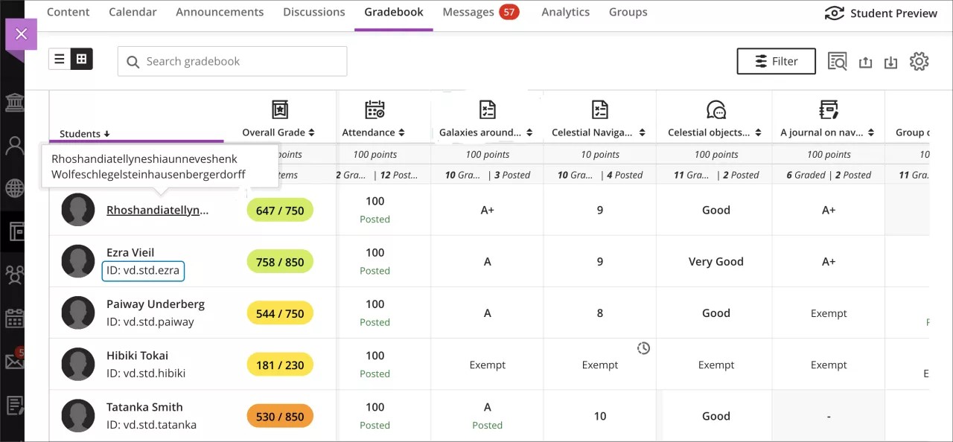Screen dimensions: 953x442
Task: Open the gradebook settings gear
Action: [x=919, y=61]
